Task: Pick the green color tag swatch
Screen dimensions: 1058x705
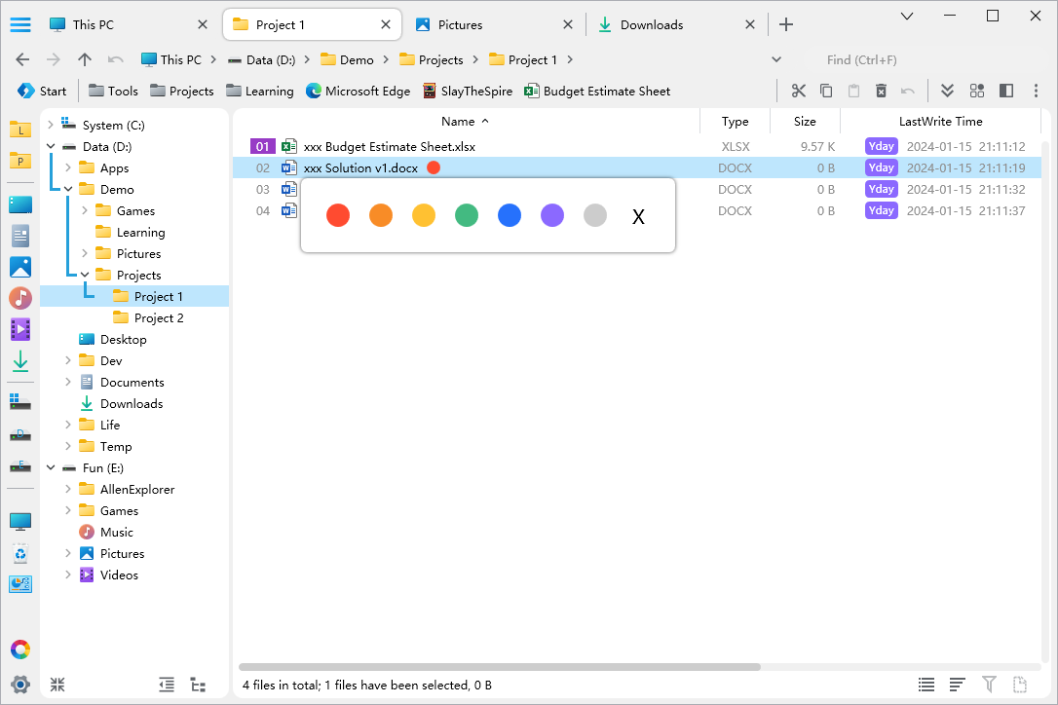Action: 467,215
